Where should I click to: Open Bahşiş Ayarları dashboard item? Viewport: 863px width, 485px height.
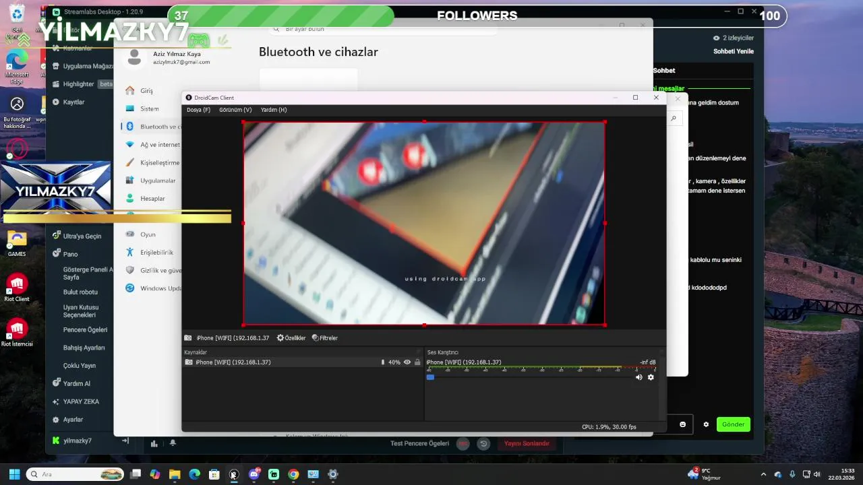pos(84,348)
